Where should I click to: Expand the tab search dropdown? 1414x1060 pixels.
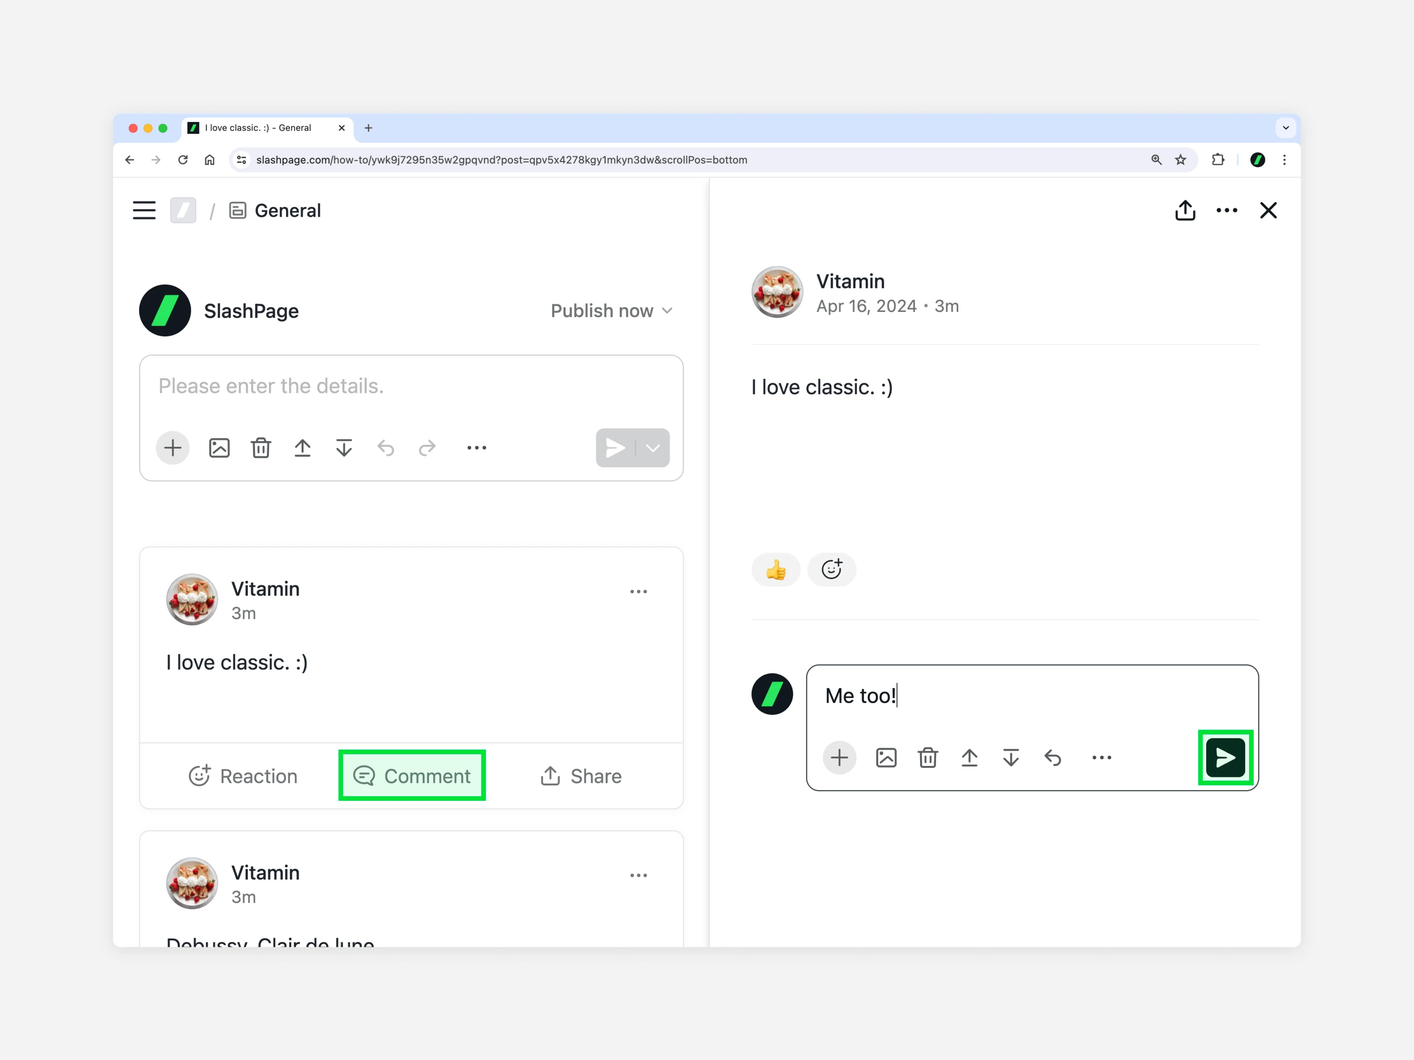click(1285, 128)
